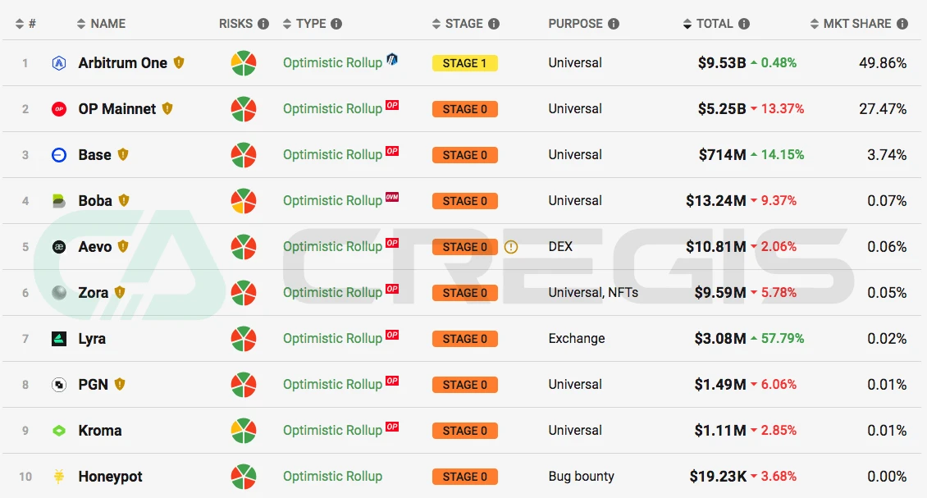This screenshot has height=498, width=927.
Task: Click the OP Mainnet red logo icon
Action: click(59, 109)
